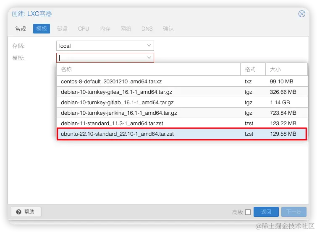Open the 内存 tab

point(105,28)
